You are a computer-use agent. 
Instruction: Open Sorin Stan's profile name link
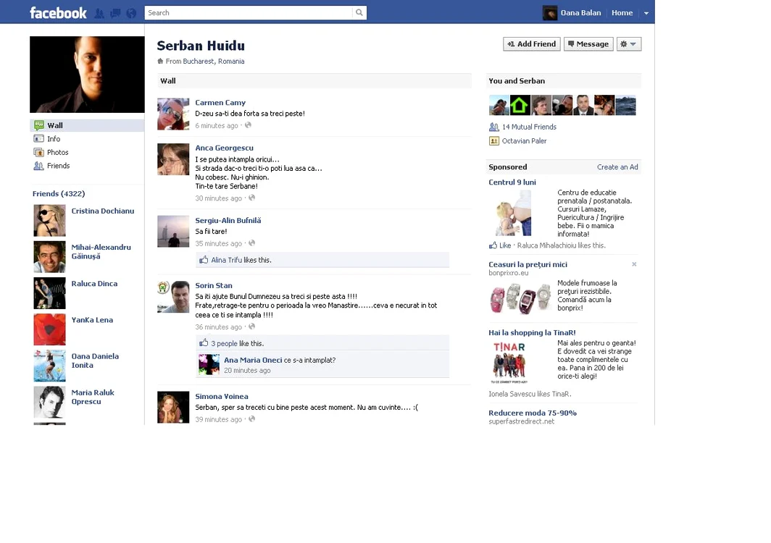(x=214, y=285)
